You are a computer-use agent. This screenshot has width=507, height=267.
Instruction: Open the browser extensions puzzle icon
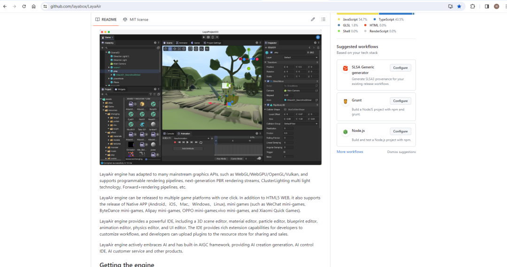pos(473,7)
